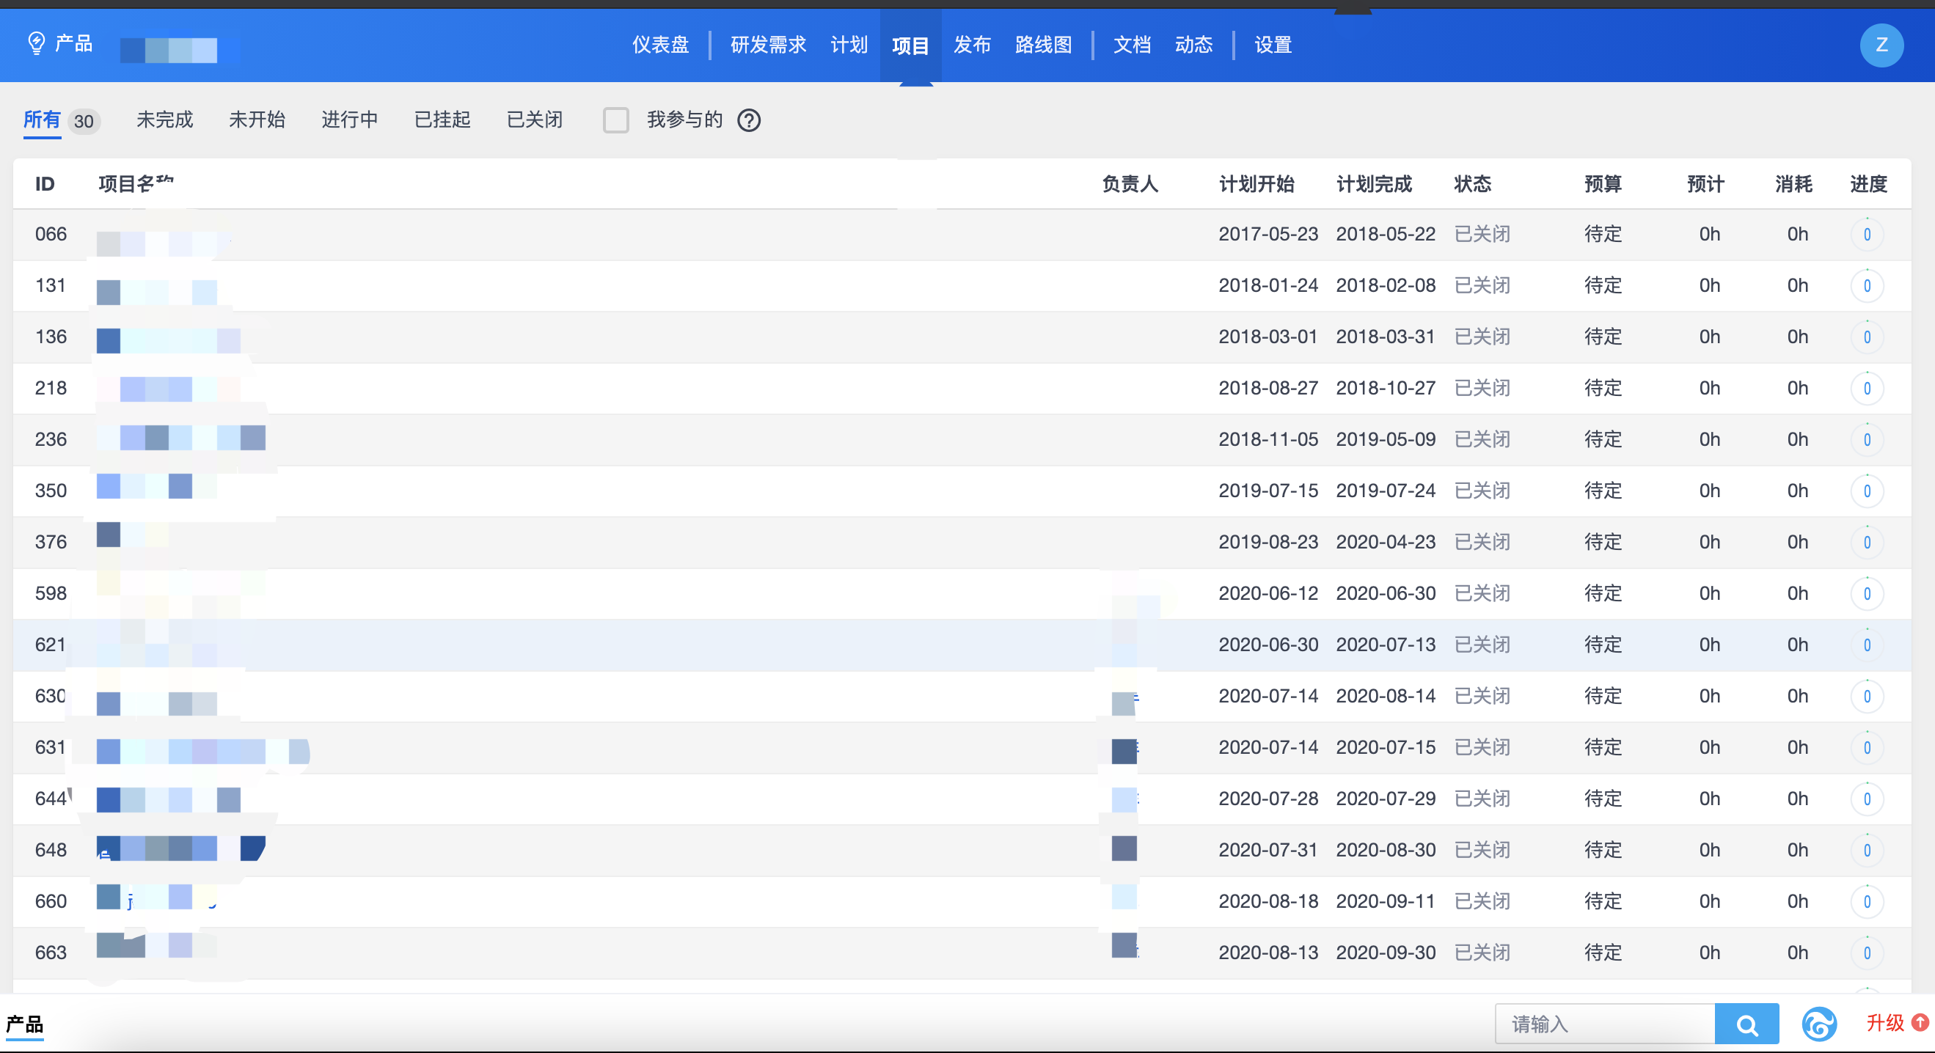Click the red upgrade arrow icon
The width and height of the screenshot is (1935, 1053).
1919,1022
